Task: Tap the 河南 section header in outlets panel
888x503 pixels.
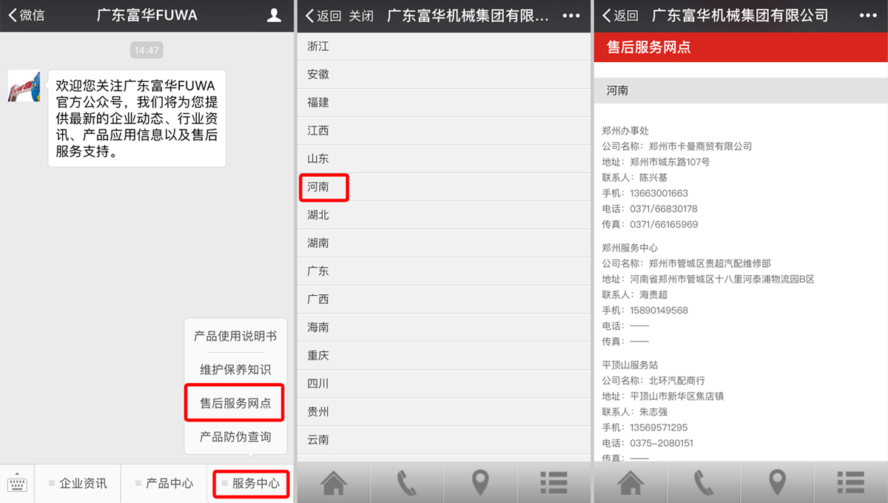Action: pos(741,90)
